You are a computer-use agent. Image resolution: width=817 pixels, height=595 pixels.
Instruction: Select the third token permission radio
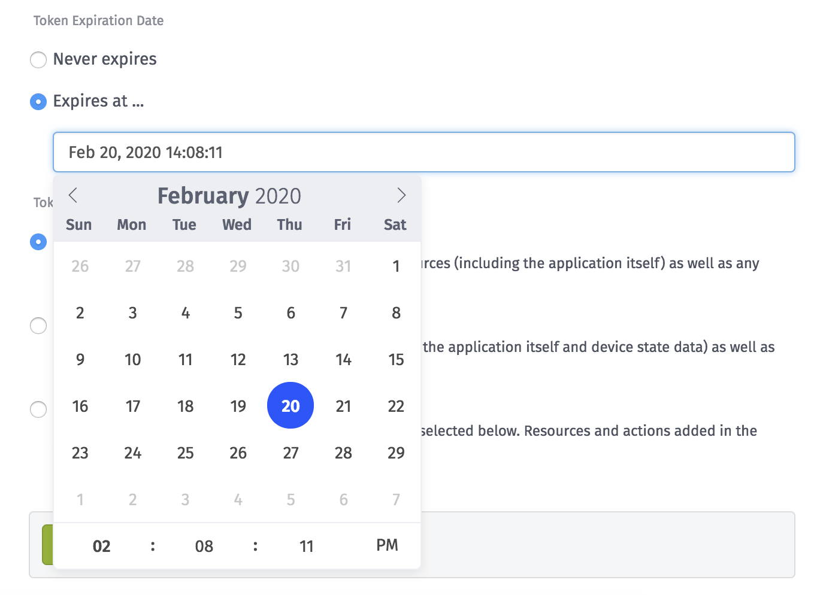pyautogui.click(x=38, y=409)
